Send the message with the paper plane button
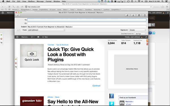The image size is (170, 106). coord(18,15)
